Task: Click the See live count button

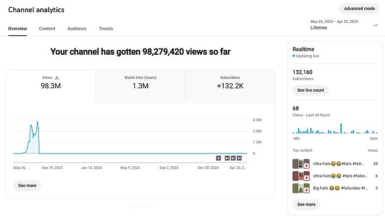Action: point(311,90)
